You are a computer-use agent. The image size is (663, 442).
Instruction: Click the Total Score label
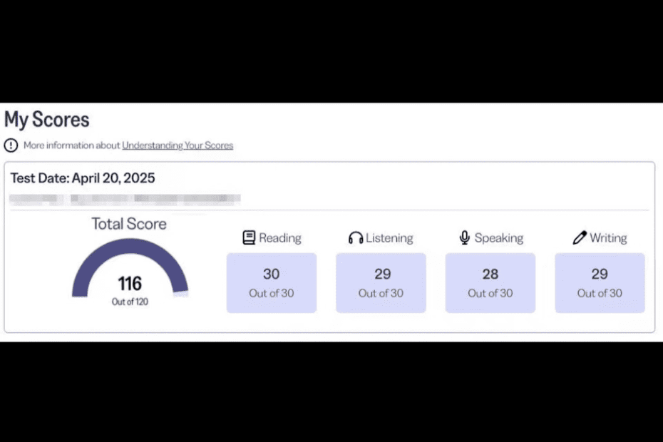click(129, 224)
